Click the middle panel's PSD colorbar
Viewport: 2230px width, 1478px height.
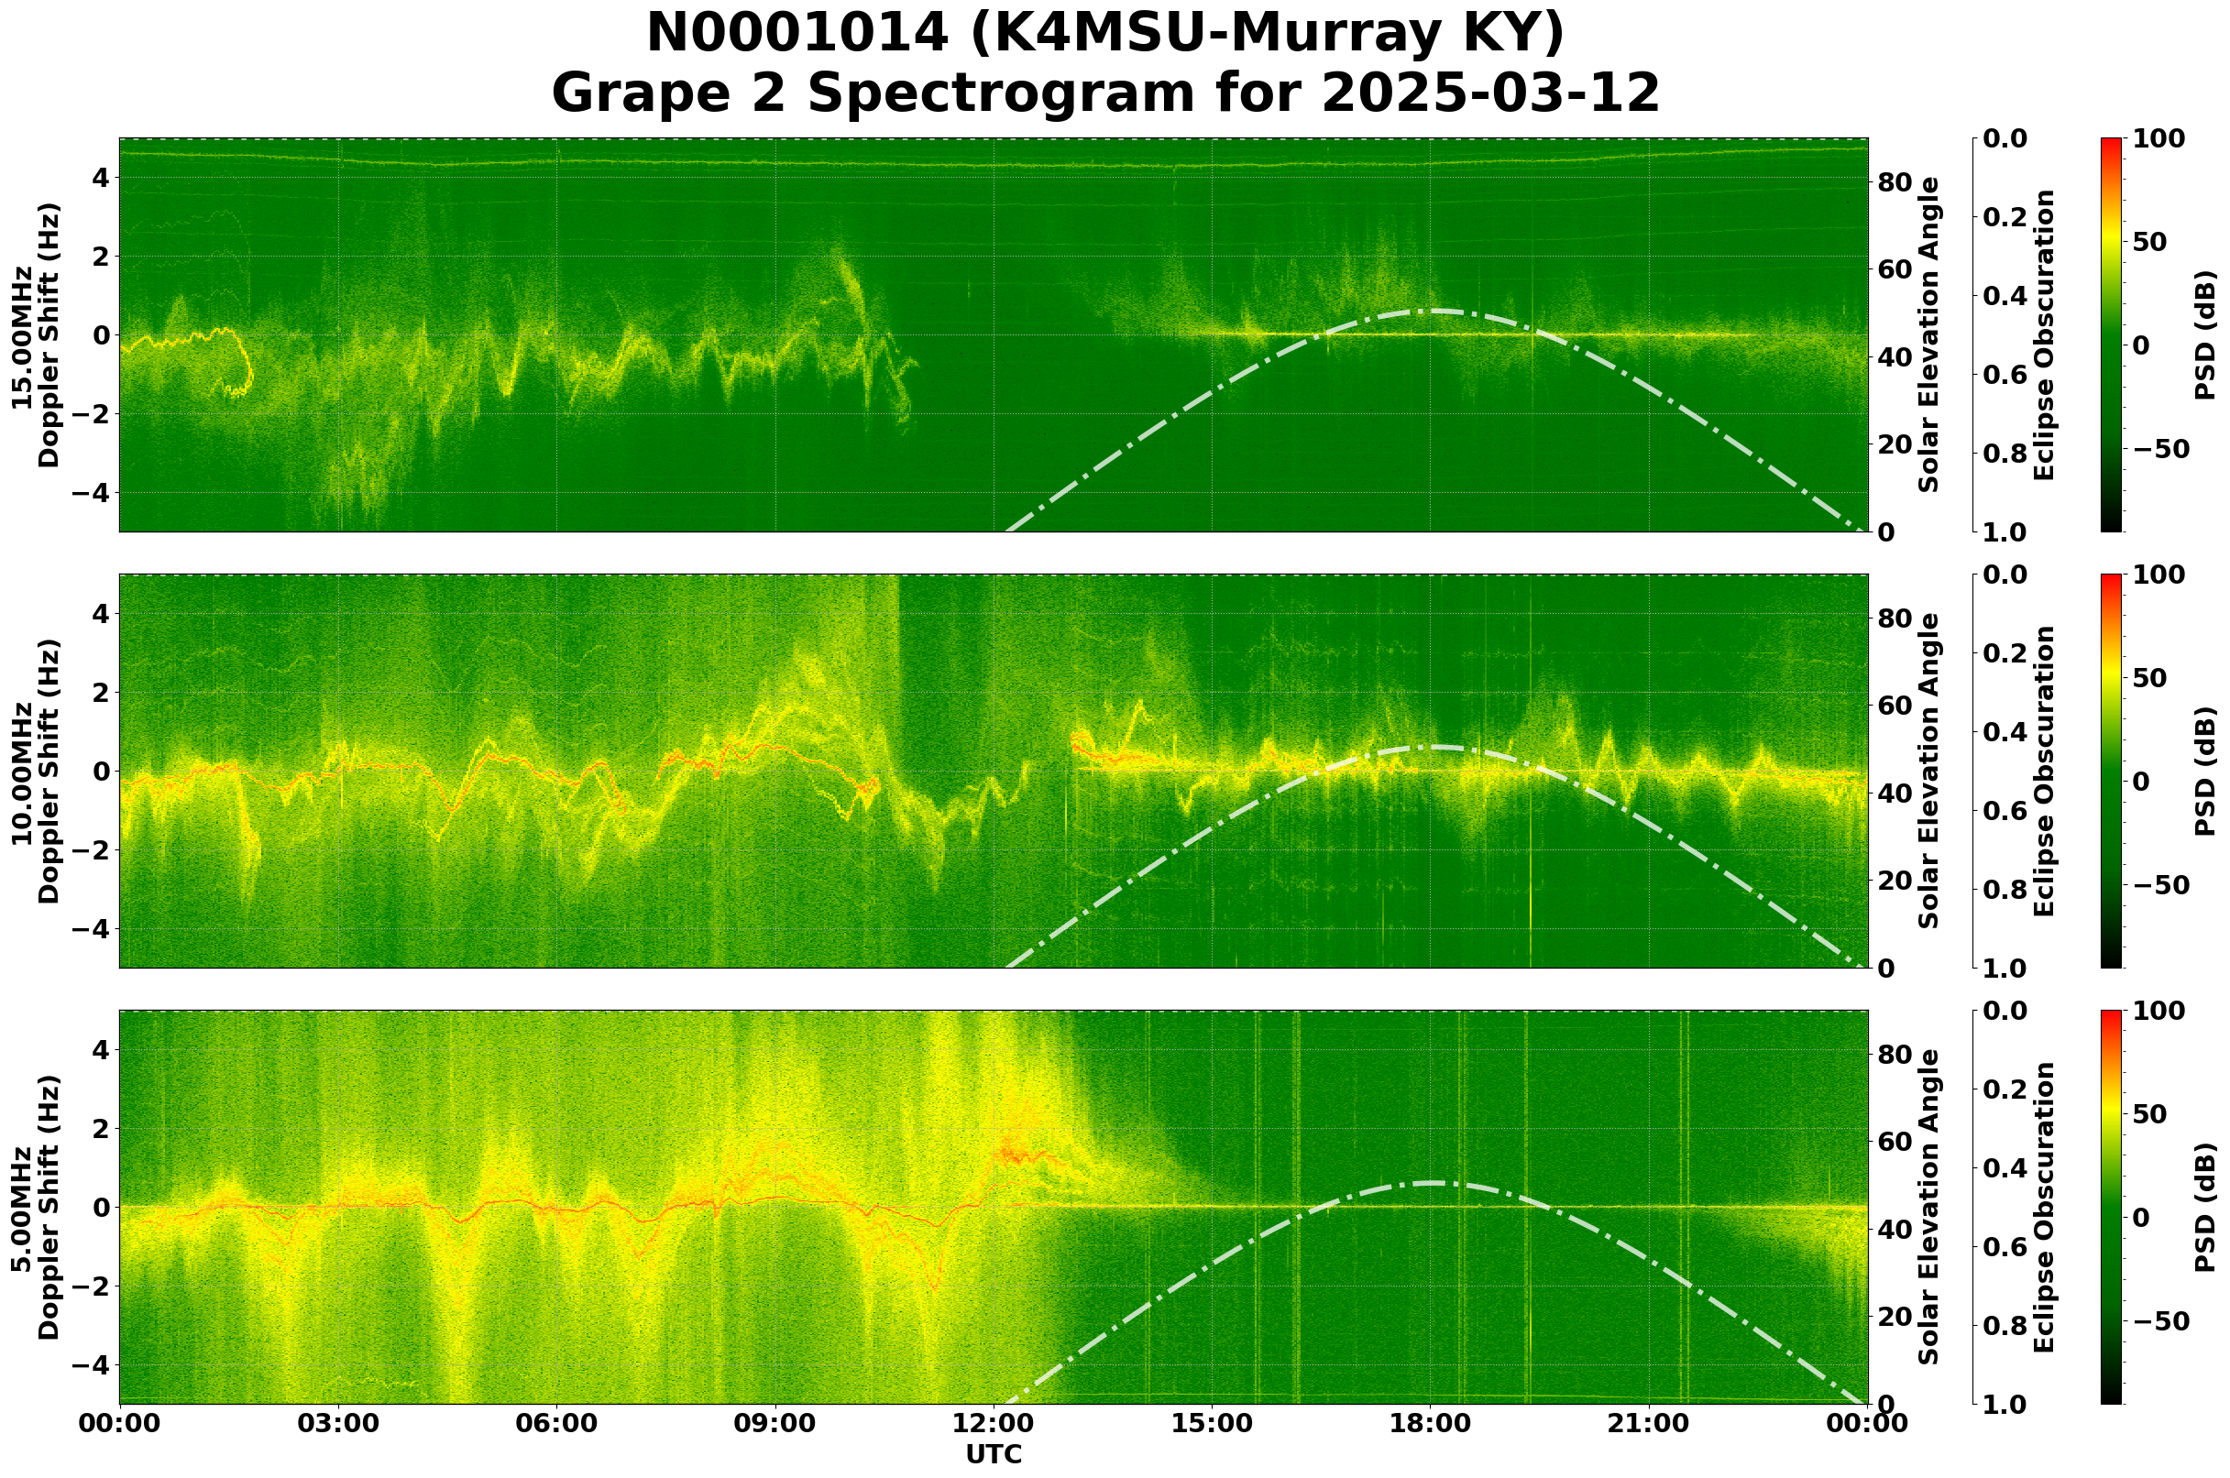click(2111, 771)
